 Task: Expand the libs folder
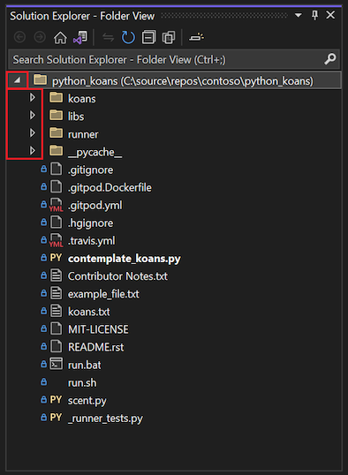tap(33, 115)
